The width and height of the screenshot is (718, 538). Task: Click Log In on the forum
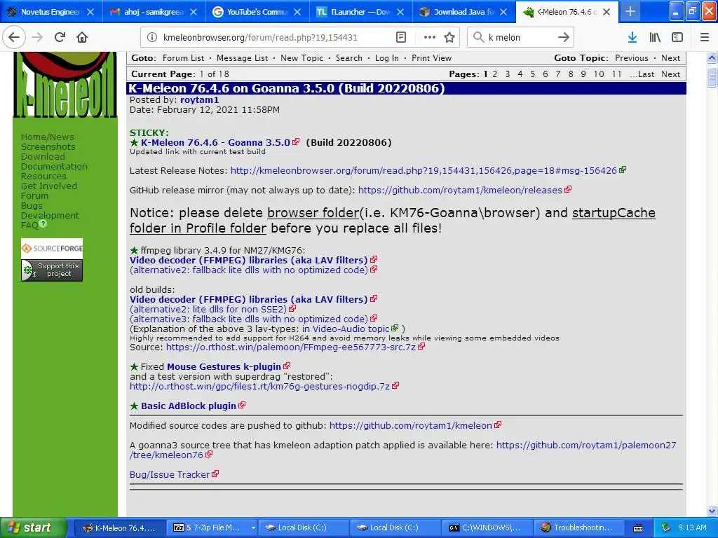387,58
